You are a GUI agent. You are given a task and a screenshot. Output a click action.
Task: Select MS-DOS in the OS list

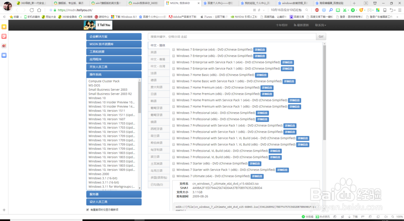tap(94, 85)
